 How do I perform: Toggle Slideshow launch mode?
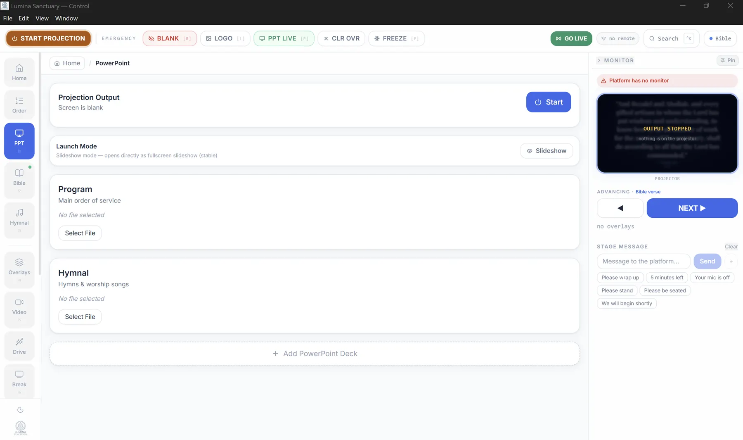tap(547, 151)
